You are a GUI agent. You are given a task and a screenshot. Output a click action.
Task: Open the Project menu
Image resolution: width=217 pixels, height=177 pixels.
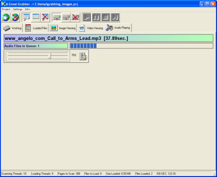pos(7,9)
